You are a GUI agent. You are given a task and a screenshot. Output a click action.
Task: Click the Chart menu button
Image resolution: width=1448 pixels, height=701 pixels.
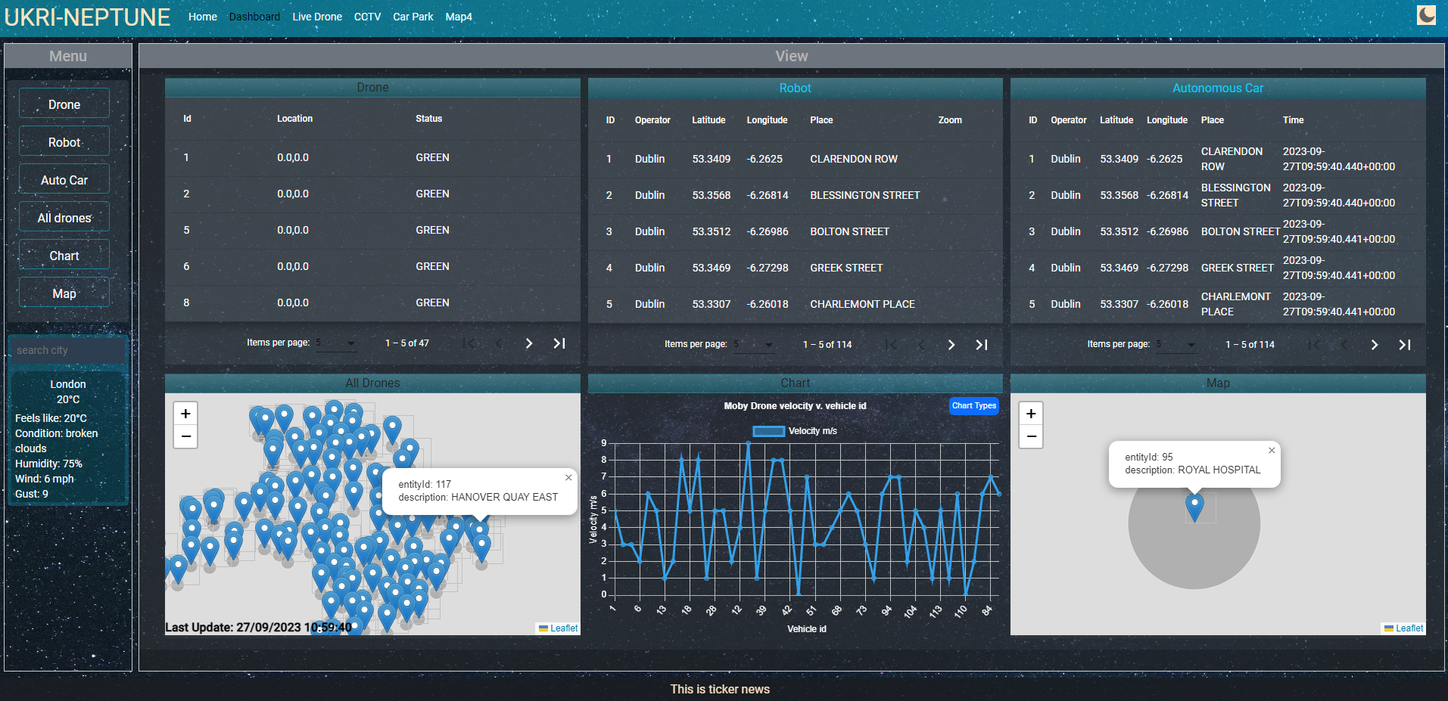(x=64, y=256)
